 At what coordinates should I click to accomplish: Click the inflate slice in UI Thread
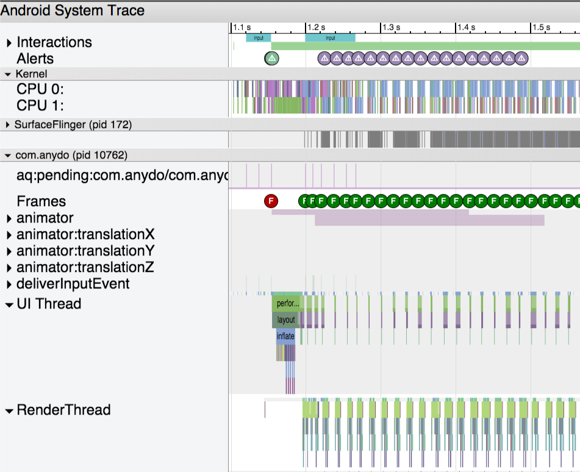tap(285, 337)
